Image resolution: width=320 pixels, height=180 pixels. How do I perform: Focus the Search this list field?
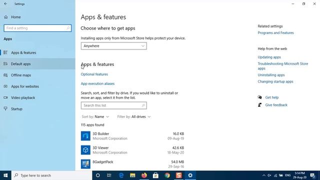click(113, 105)
